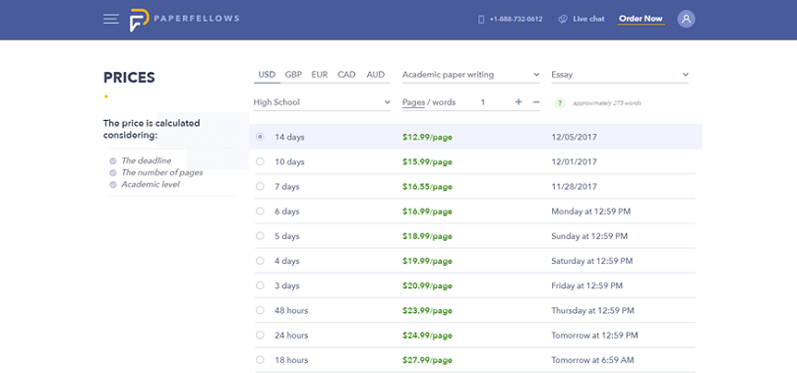Click the $24.99/page price
The width and height of the screenshot is (797, 373).
427,335
